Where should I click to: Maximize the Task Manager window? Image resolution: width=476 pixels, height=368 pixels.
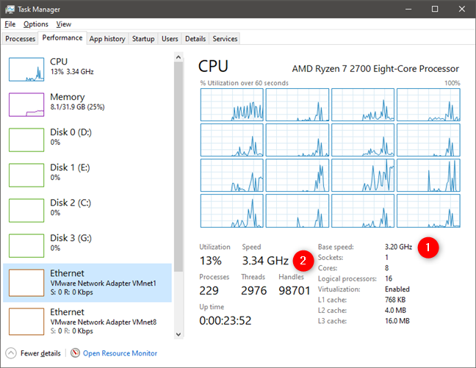435,9
